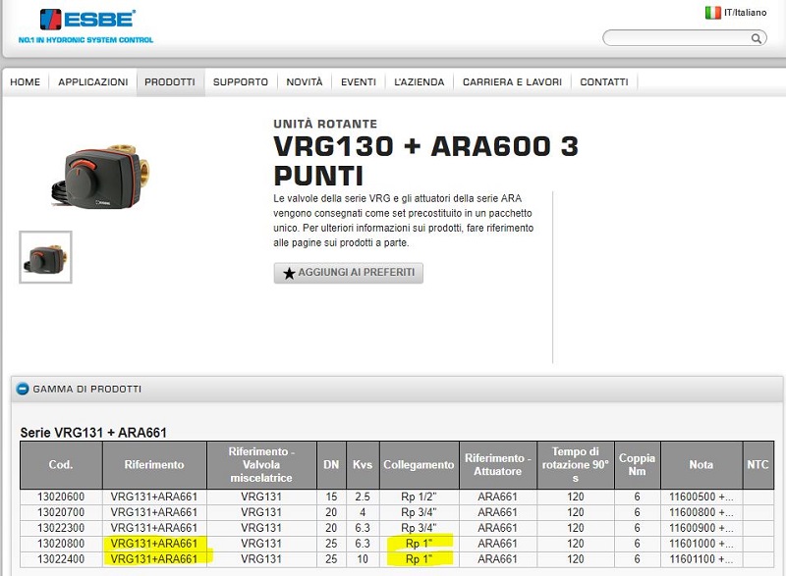The image size is (786, 576).
Task: Select the PRODOTTI navigation tab
Action: click(170, 82)
